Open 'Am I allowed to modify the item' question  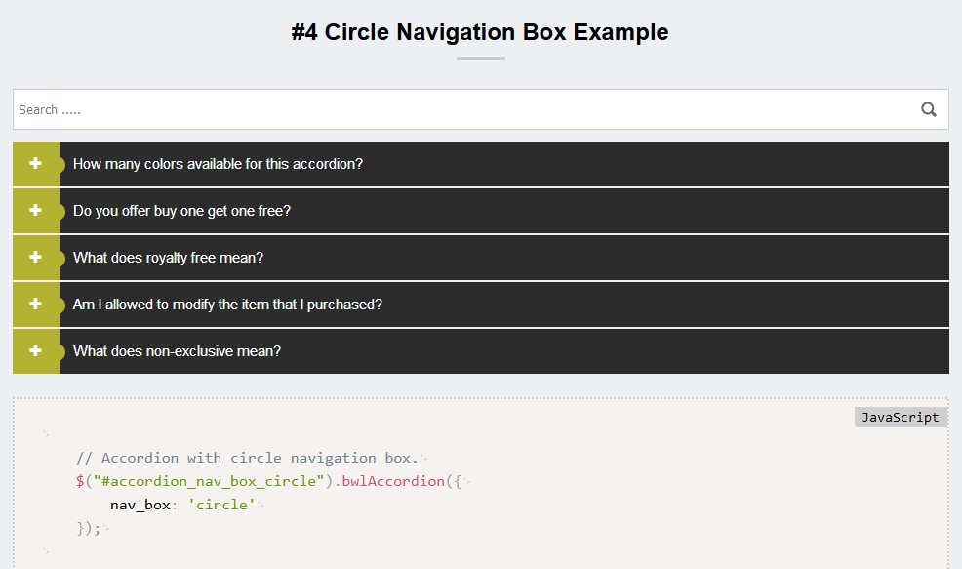pyautogui.click(x=228, y=305)
